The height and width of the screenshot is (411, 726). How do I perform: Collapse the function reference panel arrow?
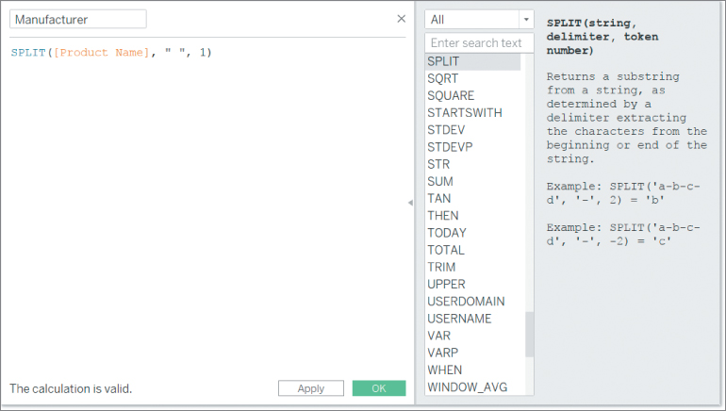coord(410,203)
